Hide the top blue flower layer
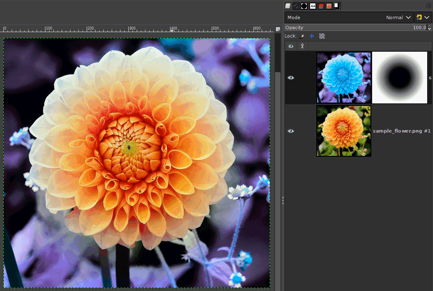433x291 pixels. [291, 78]
